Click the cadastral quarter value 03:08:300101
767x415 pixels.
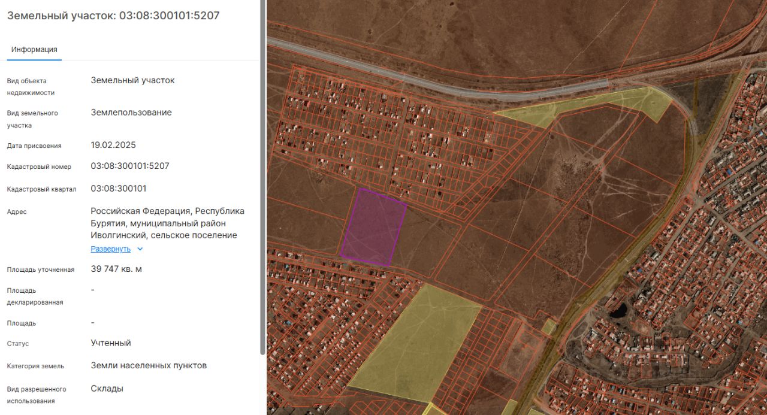[x=119, y=189]
